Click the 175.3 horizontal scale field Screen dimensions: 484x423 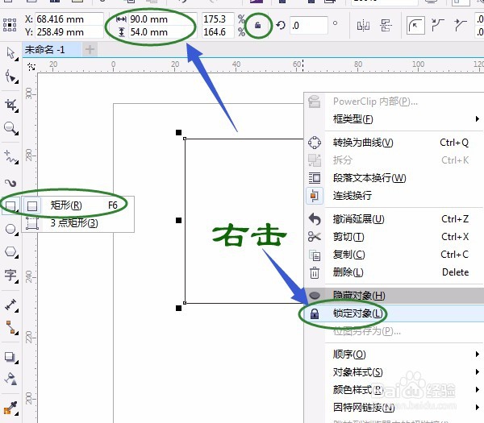[x=218, y=19]
